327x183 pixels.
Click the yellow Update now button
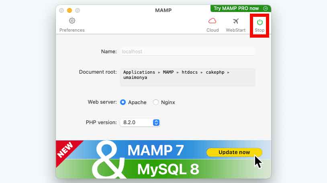click(234, 152)
